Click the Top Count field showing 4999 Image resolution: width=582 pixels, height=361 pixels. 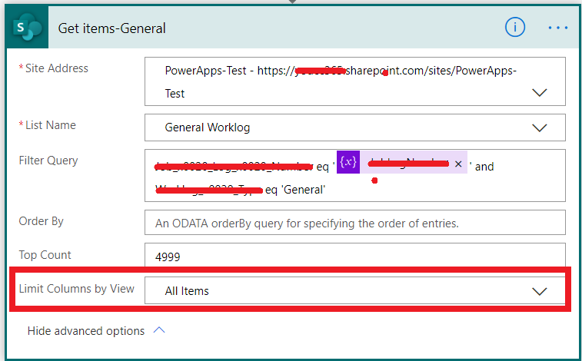354,257
